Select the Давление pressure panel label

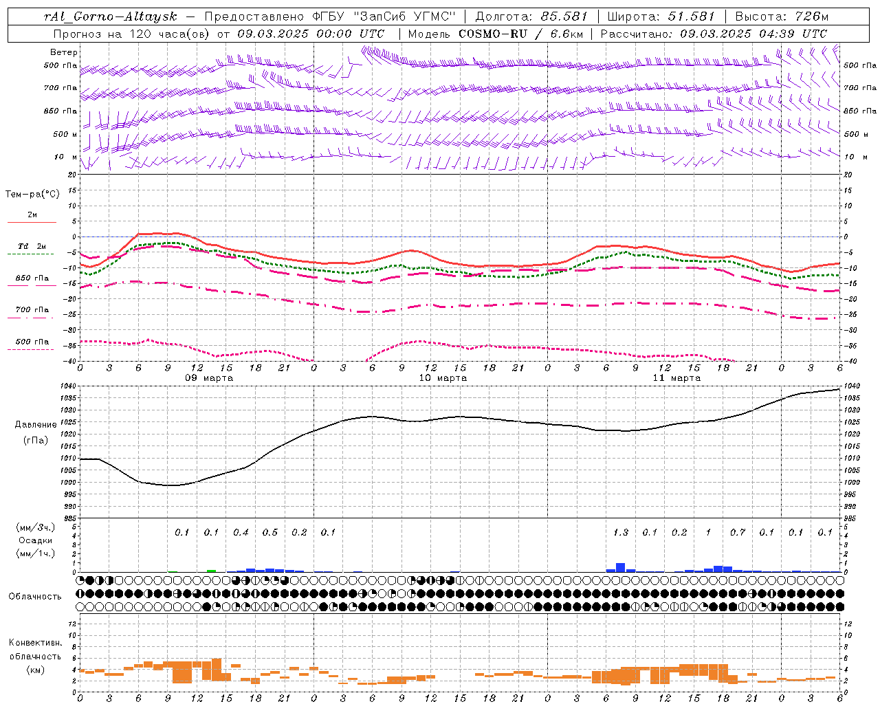36,425
